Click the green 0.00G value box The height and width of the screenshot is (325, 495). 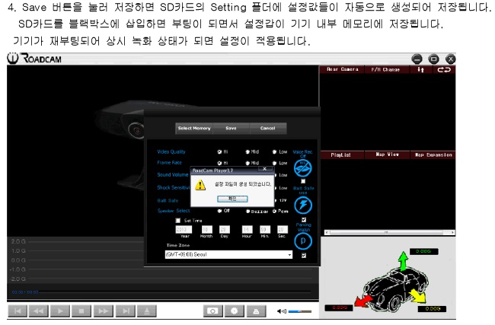(x=423, y=251)
